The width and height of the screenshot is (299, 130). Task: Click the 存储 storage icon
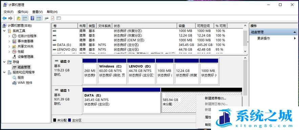point(9,62)
